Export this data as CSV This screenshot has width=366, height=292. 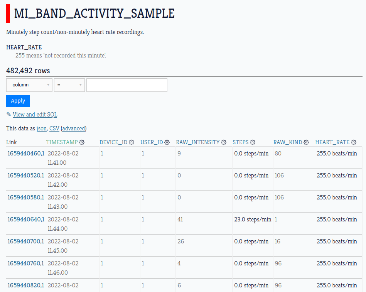(x=54, y=128)
